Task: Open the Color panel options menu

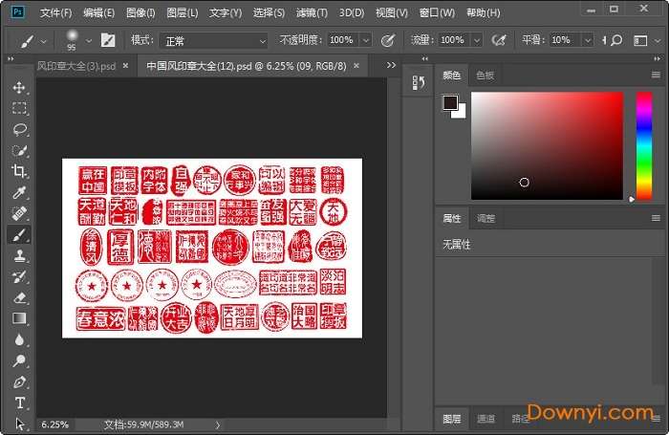Action: coord(657,74)
